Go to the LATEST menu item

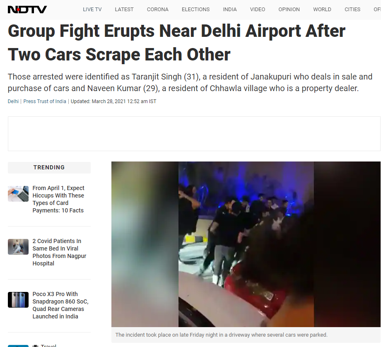click(x=124, y=10)
